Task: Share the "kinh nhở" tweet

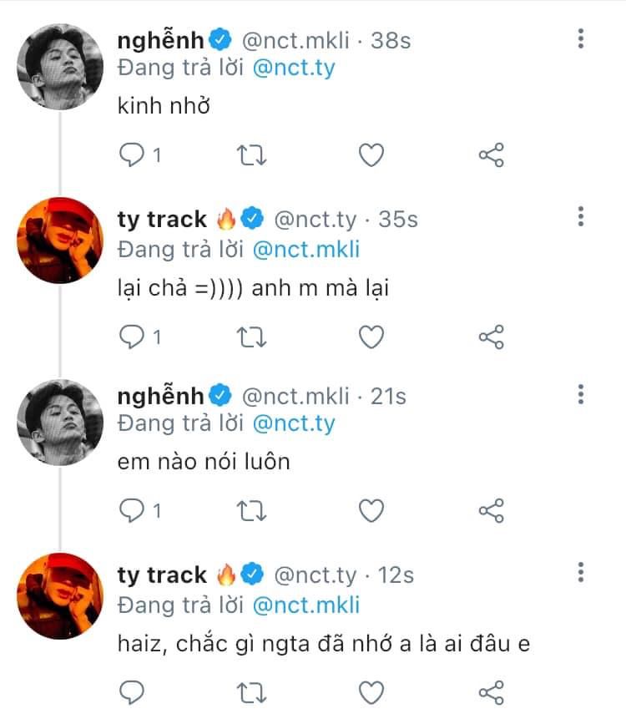Action: pos(491,155)
